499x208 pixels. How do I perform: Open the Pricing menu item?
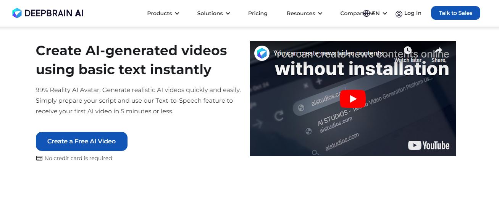258,13
